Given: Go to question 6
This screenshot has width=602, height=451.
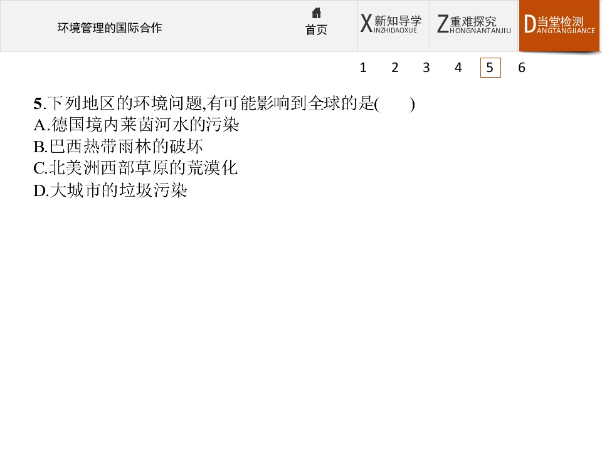Looking at the screenshot, I should coord(521,68).
